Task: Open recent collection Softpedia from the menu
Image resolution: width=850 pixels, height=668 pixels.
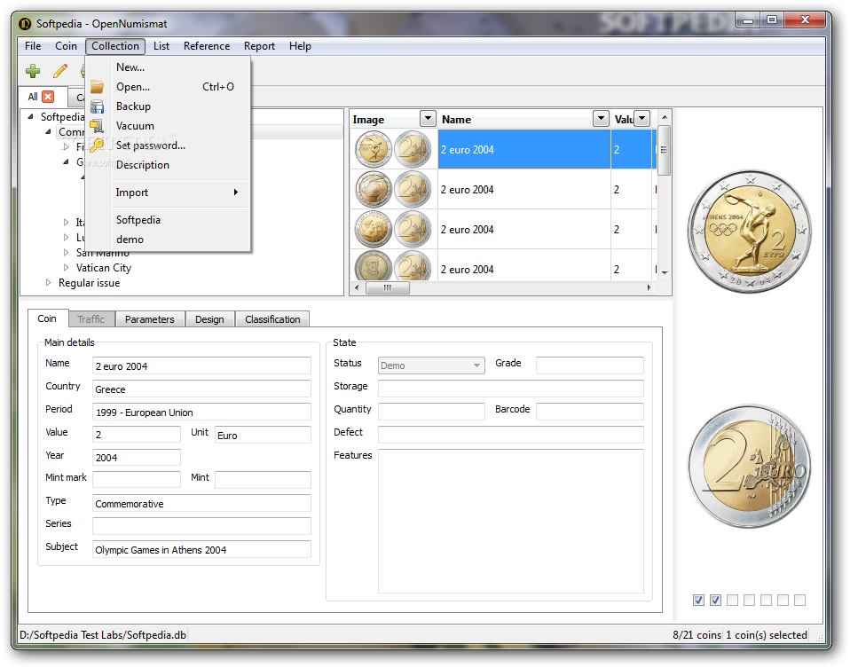Action: click(168, 220)
